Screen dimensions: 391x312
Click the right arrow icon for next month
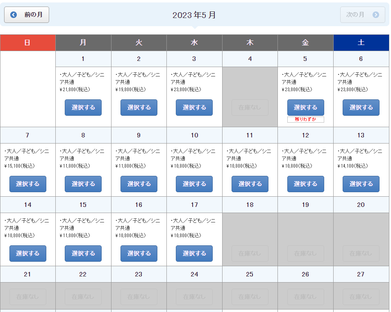375,15
